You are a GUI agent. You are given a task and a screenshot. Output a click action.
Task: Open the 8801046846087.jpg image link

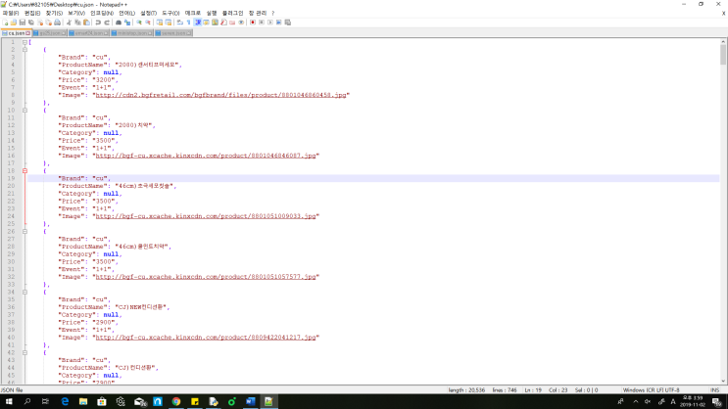[x=206, y=156]
